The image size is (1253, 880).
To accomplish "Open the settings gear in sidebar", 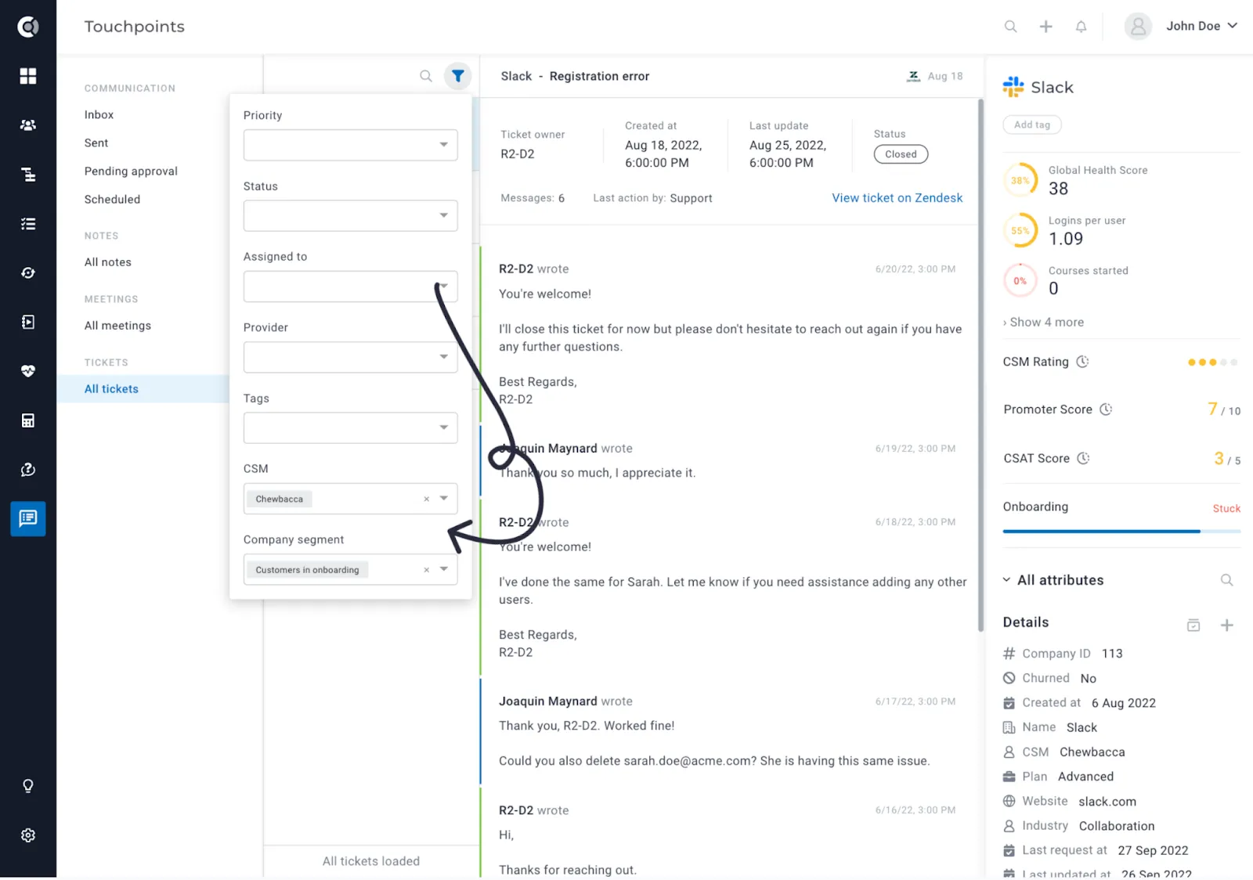I will [x=28, y=835].
